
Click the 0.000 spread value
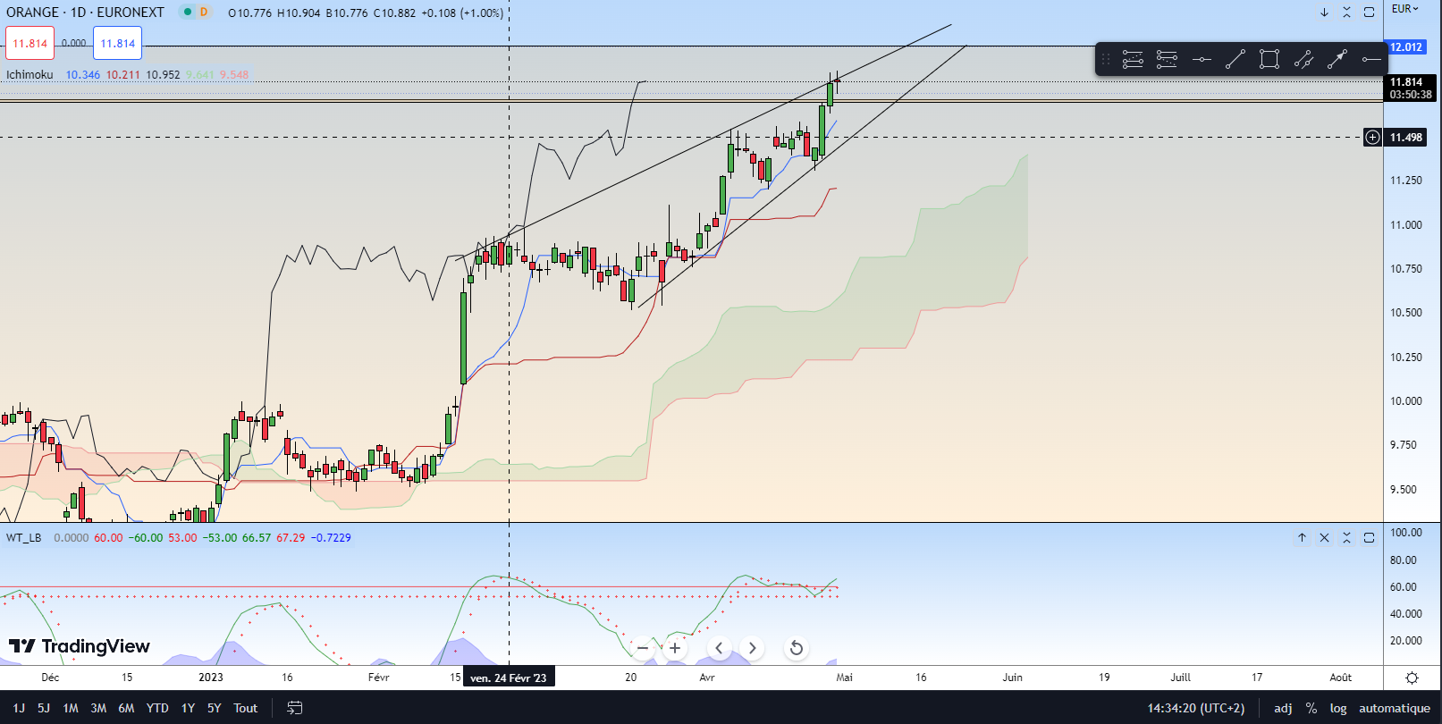point(74,43)
